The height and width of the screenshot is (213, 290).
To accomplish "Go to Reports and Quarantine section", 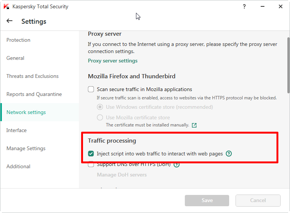I will pyautogui.click(x=34, y=94).
